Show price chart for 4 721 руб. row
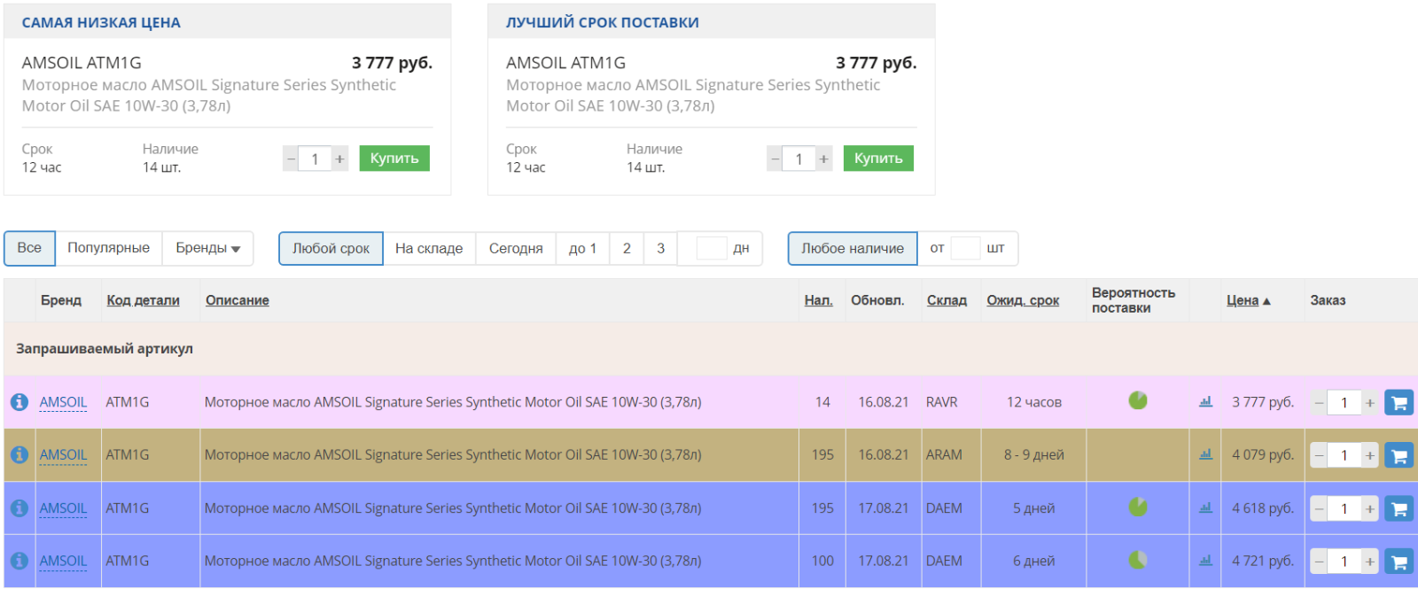 1205,560
